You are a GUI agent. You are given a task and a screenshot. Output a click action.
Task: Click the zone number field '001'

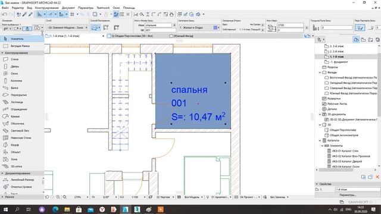coord(160,30)
